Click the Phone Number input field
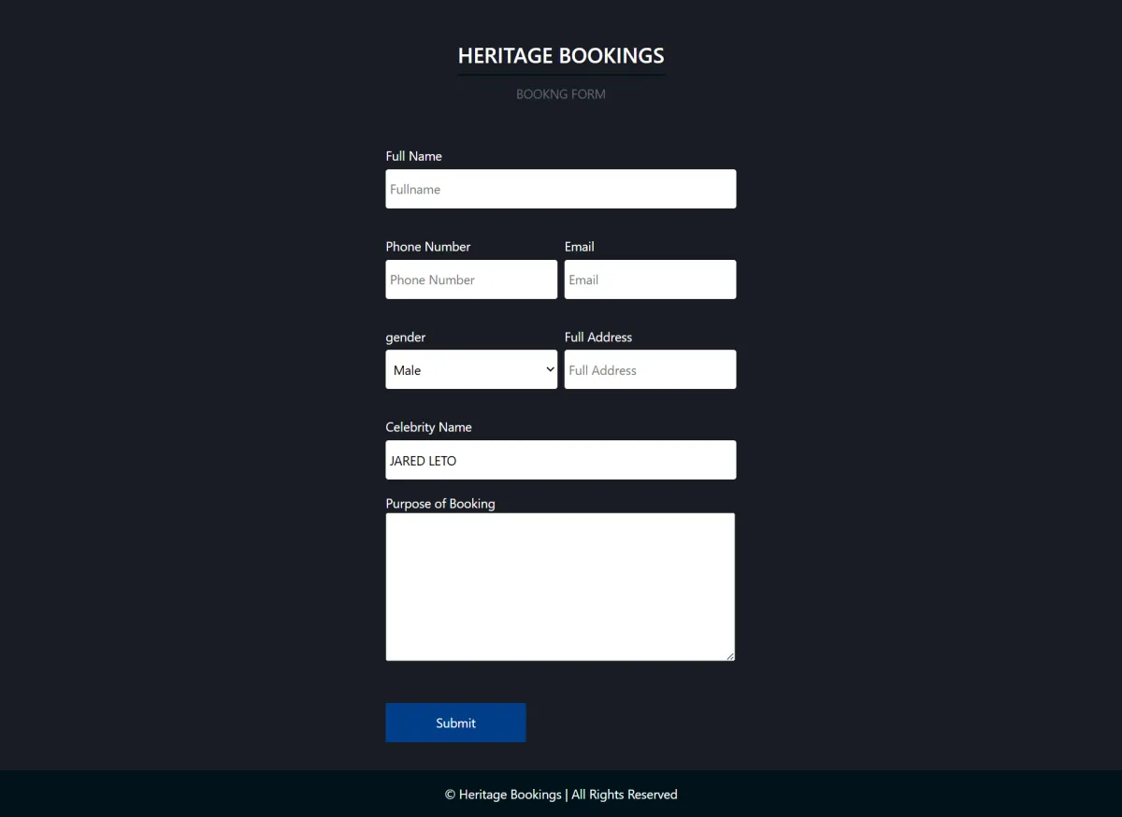Image resolution: width=1122 pixels, height=817 pixels. (470, 279)
